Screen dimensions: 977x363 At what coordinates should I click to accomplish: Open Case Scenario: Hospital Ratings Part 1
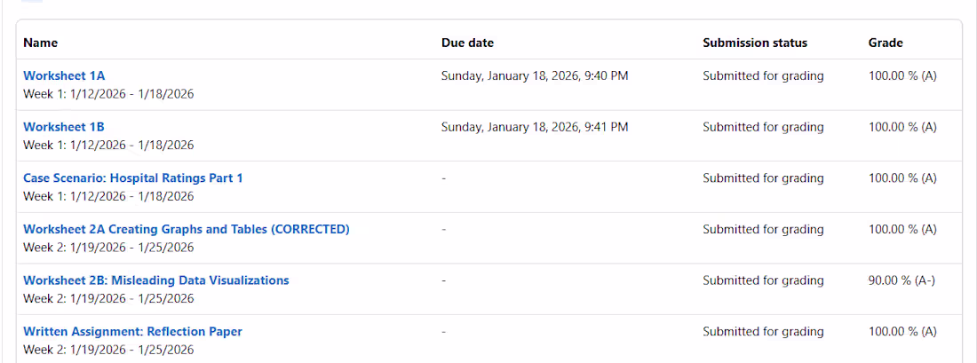132,178
